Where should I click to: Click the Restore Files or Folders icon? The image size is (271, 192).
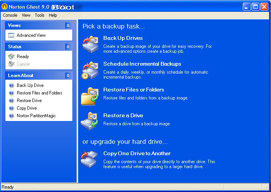90,96
